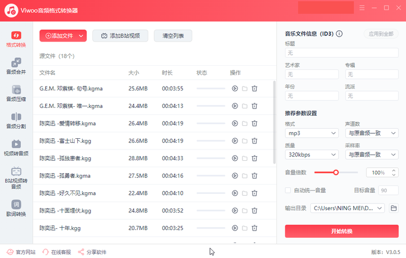Go to 视频转音频 in the sidebar
This screenshot has width=406, height=258.
point(16,148)
